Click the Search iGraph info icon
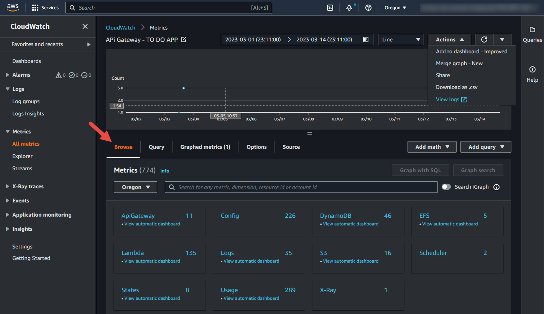The image size is (544, 314). [x=496, y=187]
